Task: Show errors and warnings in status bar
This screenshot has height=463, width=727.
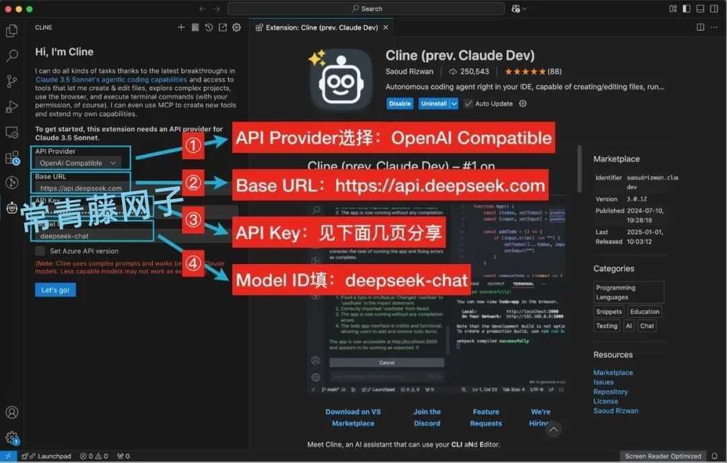Action: point(94,456)
